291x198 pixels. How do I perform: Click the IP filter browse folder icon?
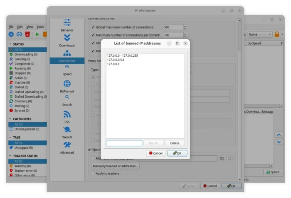pos(222,158)
